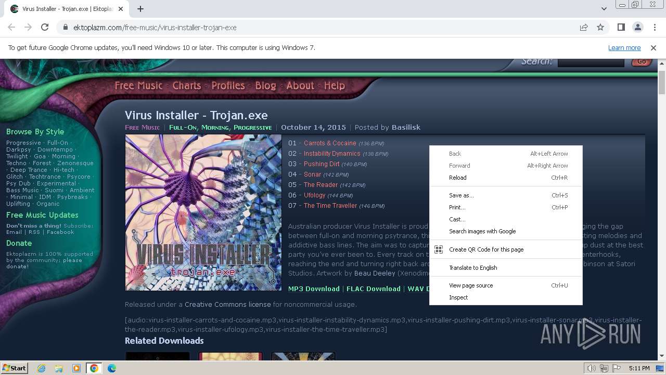Click the MP3 Download link
666x375 pixels.
click(314, 289)
